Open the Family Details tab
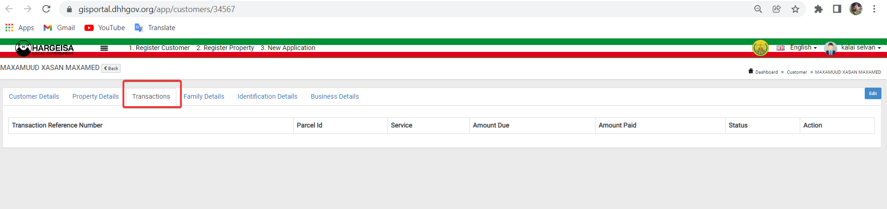887x209 pixels. [x=204, y=96]
